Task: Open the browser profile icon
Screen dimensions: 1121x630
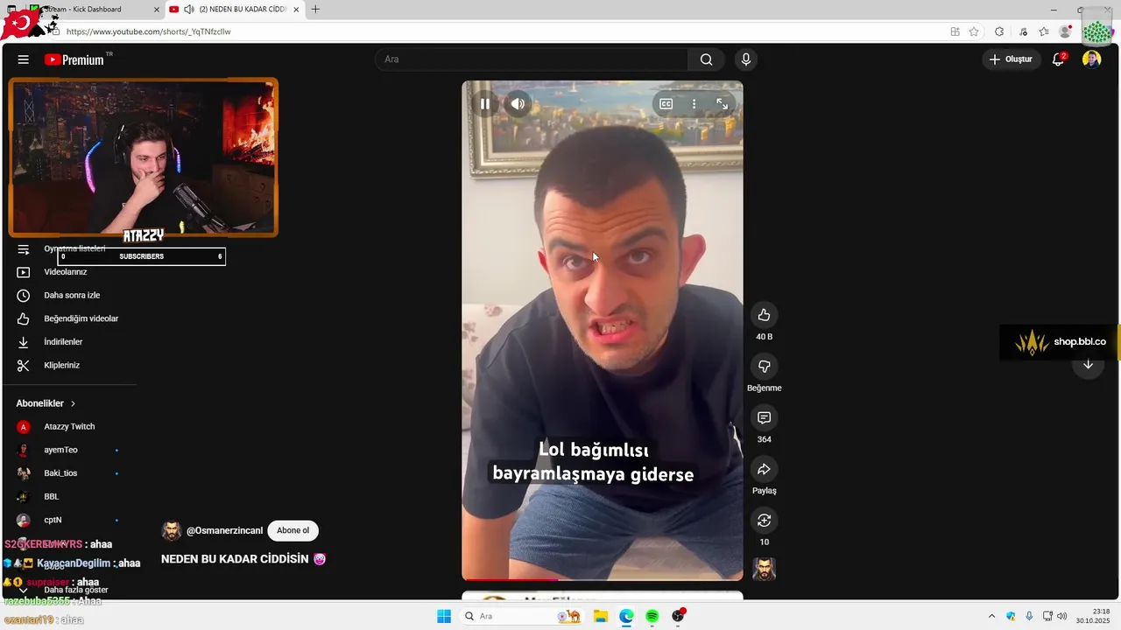Action: [1065, 31]
